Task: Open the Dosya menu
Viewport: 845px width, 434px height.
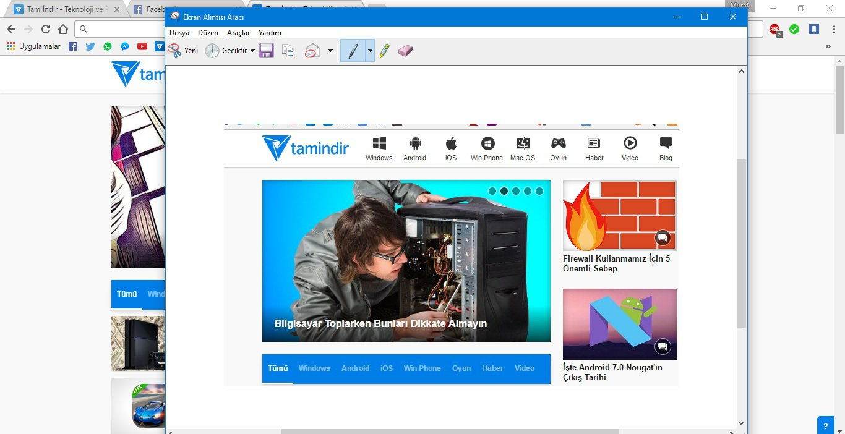Action: (179, 33)
